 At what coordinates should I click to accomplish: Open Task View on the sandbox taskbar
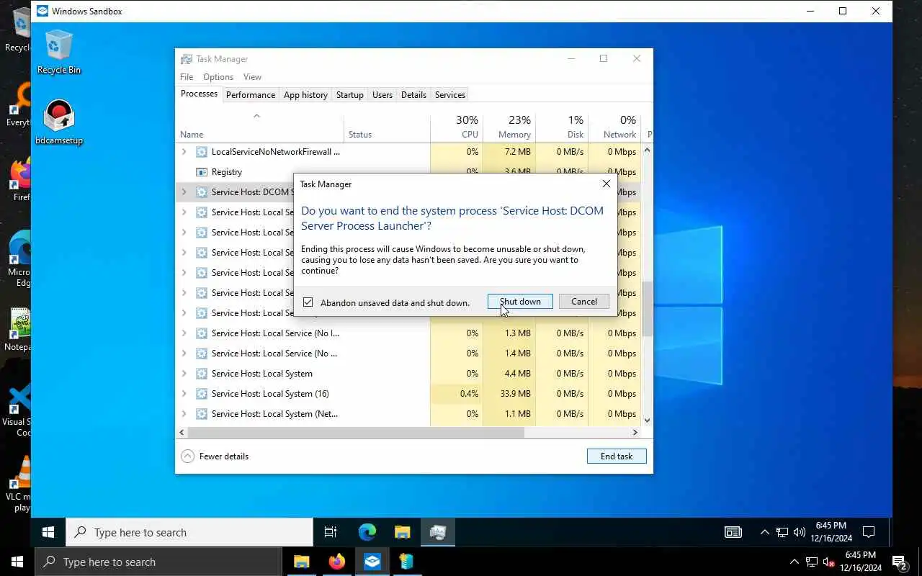coord(331,532)
